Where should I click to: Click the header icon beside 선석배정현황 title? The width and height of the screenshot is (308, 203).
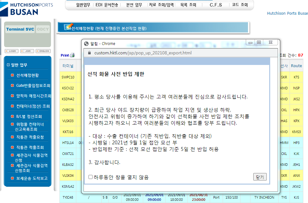pyautogui.click(x=68, y=27)
